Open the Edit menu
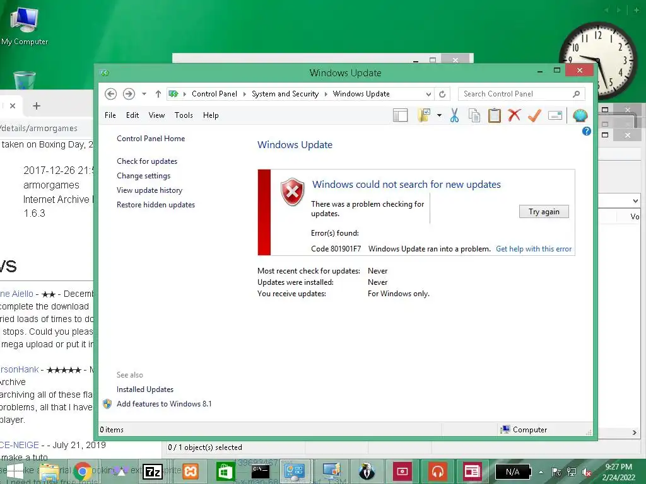646x484 pixels. coord(132,115)
